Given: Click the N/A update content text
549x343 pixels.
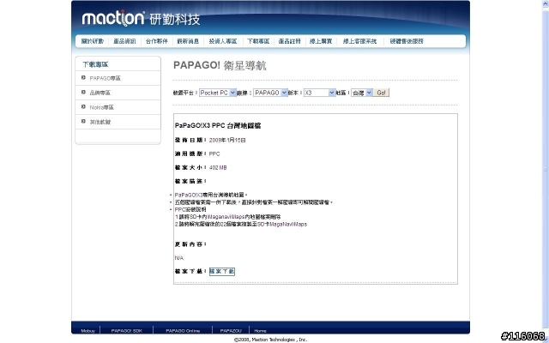Looking at the screenshot, I should 179,258.
